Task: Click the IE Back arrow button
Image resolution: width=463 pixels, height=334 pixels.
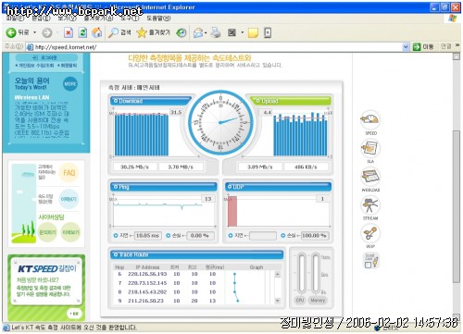Action: click(x=11, y=32)
